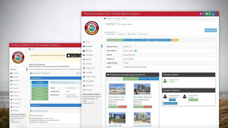
Task: Click the reservation number info icon
Action: point(136,51)
